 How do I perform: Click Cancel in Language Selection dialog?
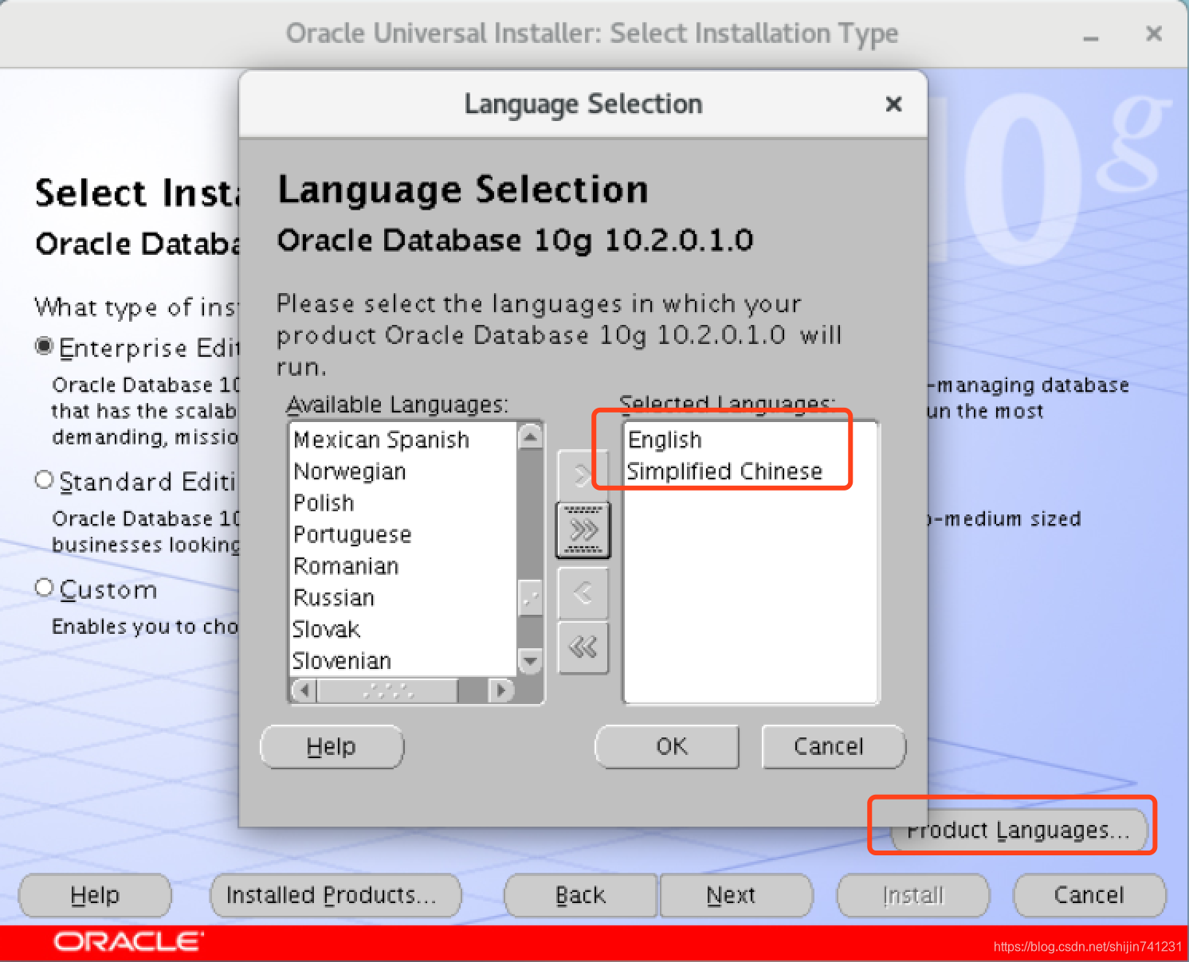tap(834, 746)
